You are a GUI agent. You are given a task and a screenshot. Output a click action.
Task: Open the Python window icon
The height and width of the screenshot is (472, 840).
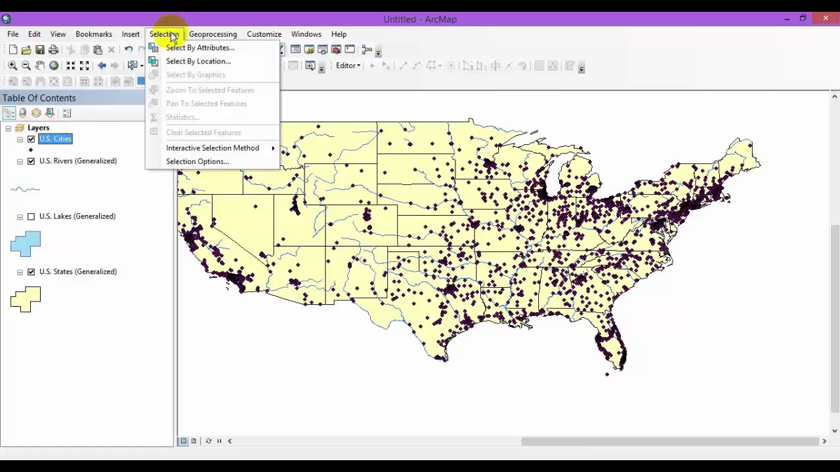350,50
